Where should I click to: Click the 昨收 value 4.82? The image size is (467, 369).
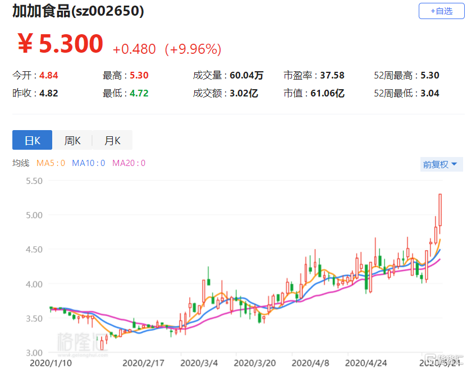(x=48, y=93)
